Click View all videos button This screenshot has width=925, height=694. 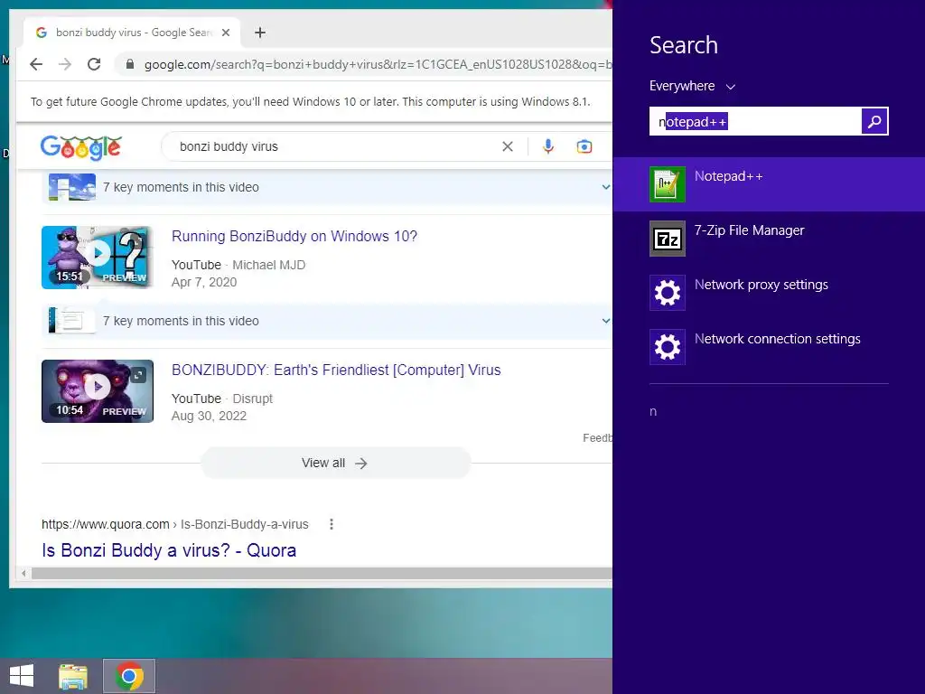tap(335, 464)
